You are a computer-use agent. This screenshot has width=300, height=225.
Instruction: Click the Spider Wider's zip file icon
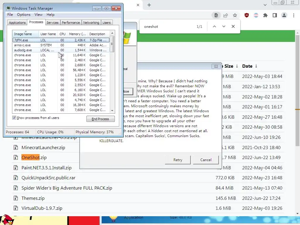pyautogui.click(x=16, y=188)
